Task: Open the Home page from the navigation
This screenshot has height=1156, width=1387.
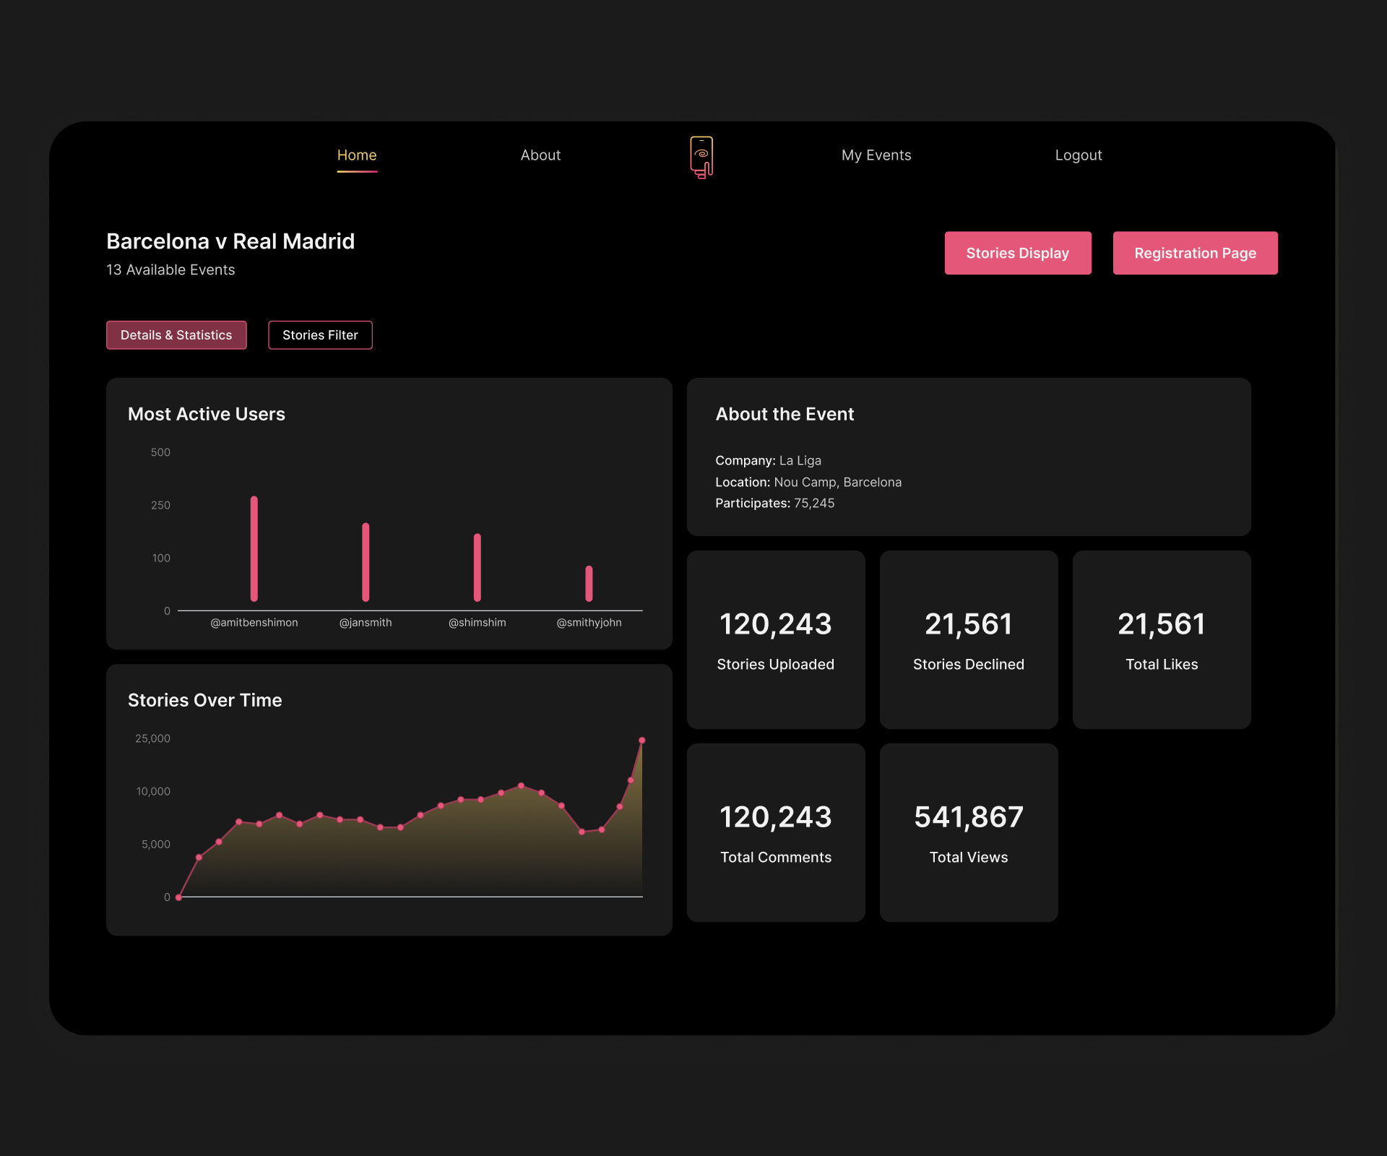Action: 356,155
